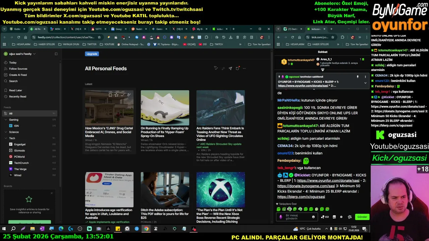The width and height of the screenshot is (429, 241).
Task: Bookmark the Feedly page with the star
Action: click(99, 37)
